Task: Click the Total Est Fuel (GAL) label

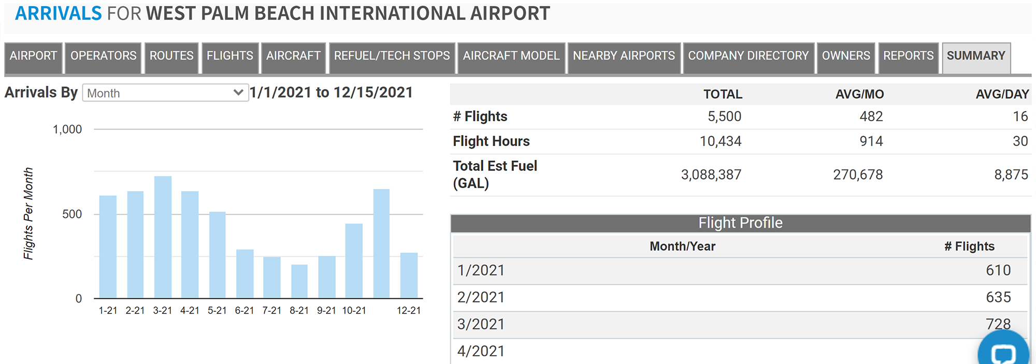Action: [x=495, y=174]
